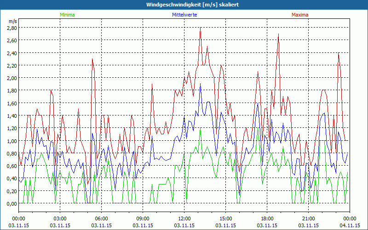Click the y-axis value 2,00
368x230 pixels.
12,78
